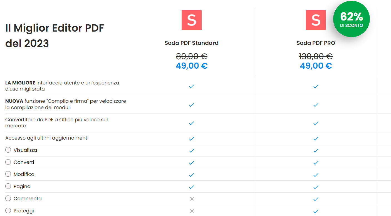
Task: Click the info icon beside Visualizza
Action: tap(8, 150)
